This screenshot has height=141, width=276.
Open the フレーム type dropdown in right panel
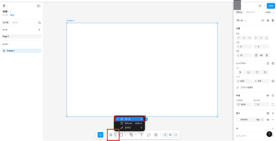(x=241, y=20)
